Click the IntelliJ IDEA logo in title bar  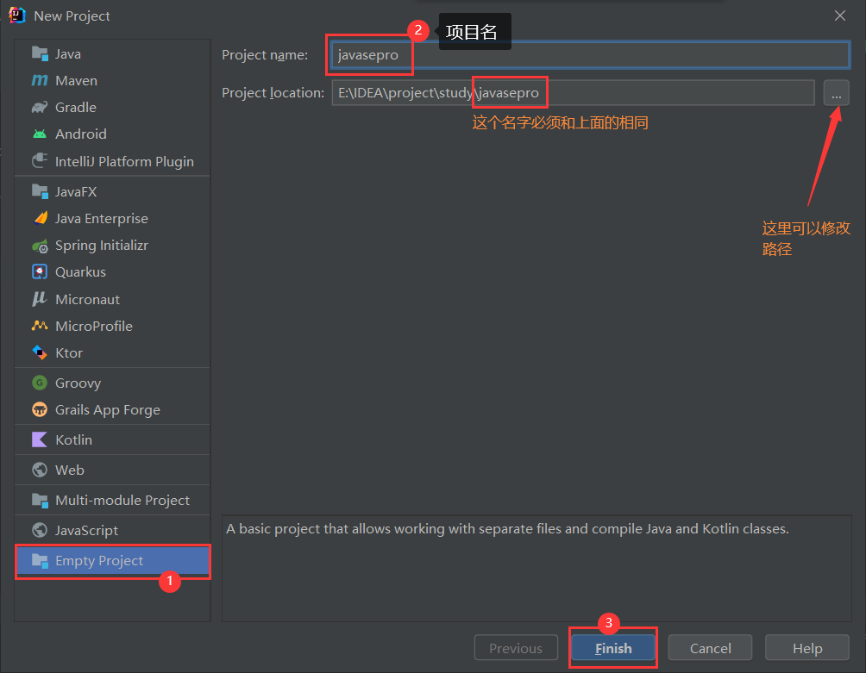[x=17, y=16]
